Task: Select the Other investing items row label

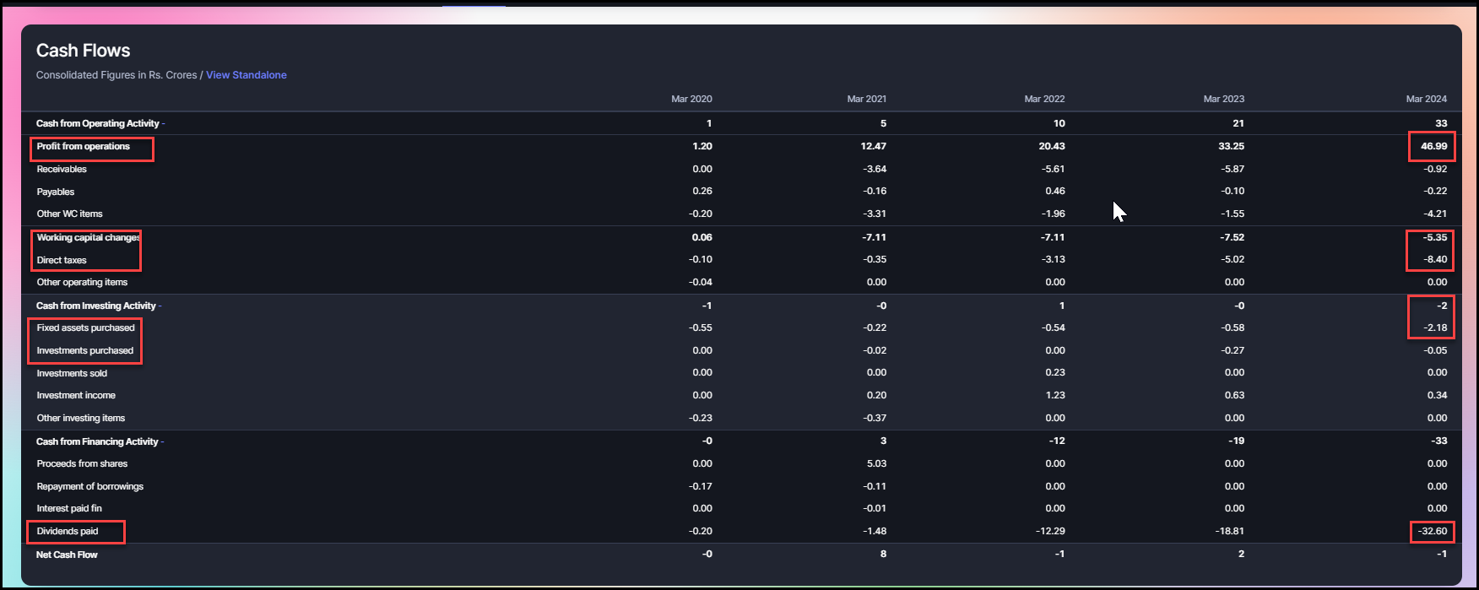Action: 80,418
